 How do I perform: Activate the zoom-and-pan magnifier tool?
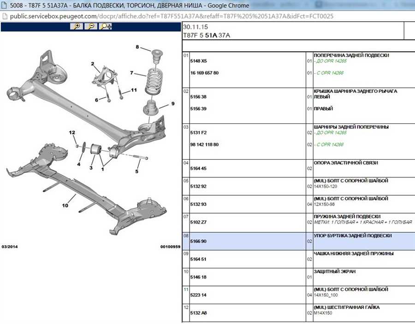click(106, 26)
